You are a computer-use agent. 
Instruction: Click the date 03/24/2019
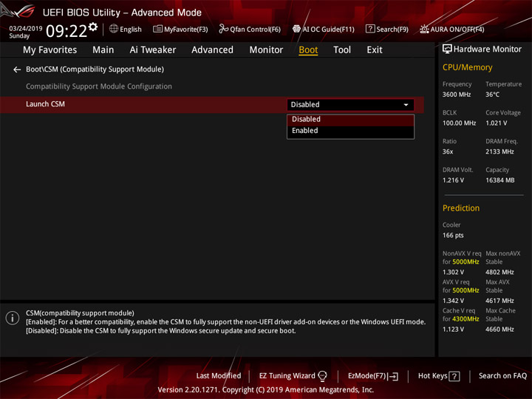(x=26, y=29)
